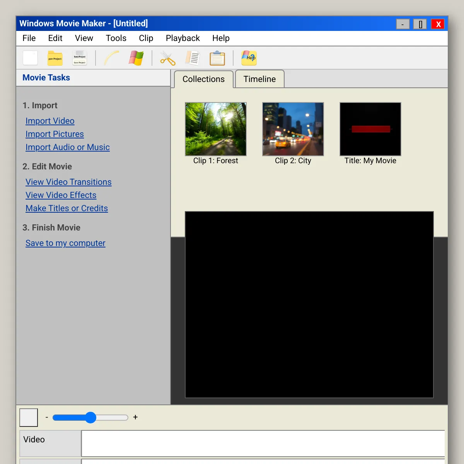Click the Save Project floppy icon
The width and height of the screenshot is (464, 464).
point(80,58)
